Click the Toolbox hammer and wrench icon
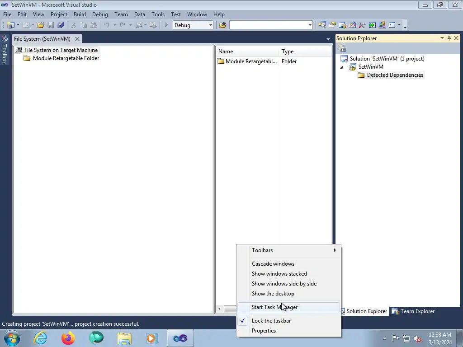 (x=362, y=25)
